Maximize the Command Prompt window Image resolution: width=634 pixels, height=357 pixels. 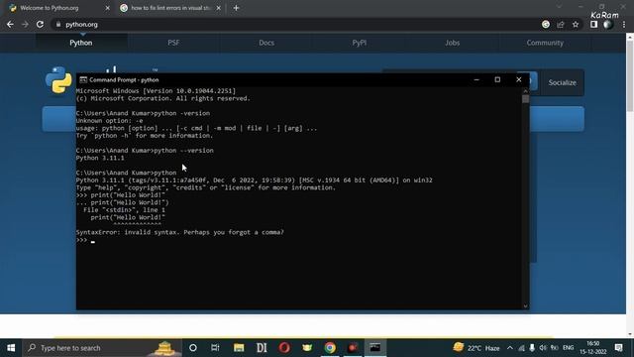[497, 79]
